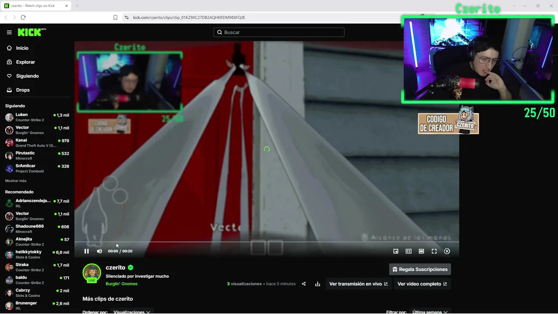Click the 'hace 5 minutos' timestamp
The image size is (558, 314).
click(281, 284)
